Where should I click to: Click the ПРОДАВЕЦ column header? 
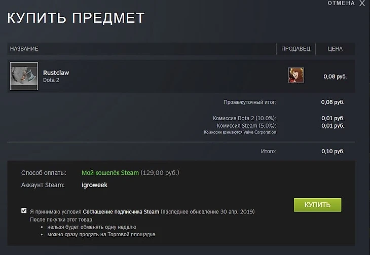tap(296, 49)
